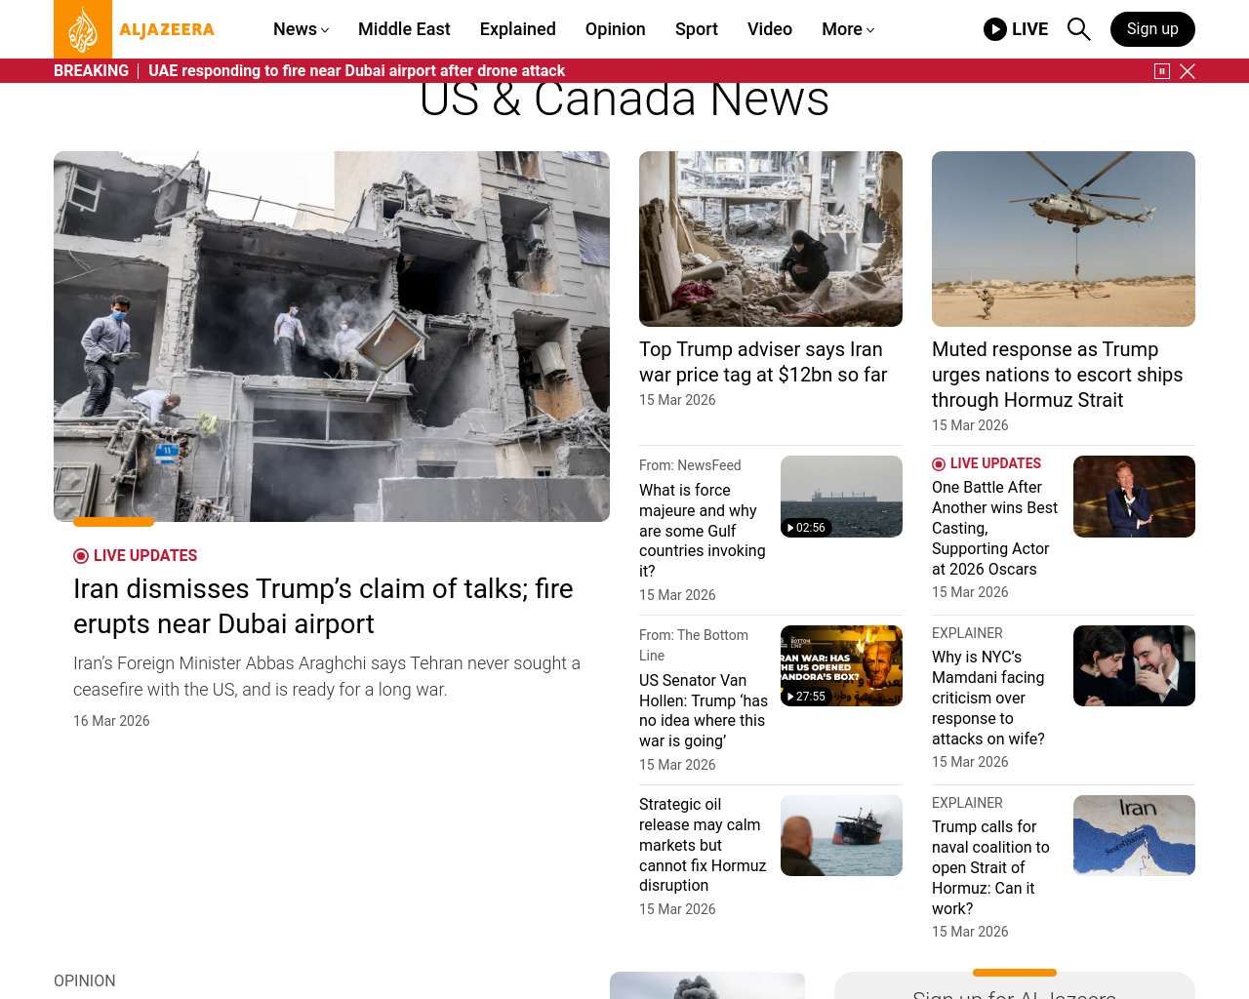Open the Iran dismisses Trump's claim headline
The height and width of the screenshot is (999, 1249).
323,606
